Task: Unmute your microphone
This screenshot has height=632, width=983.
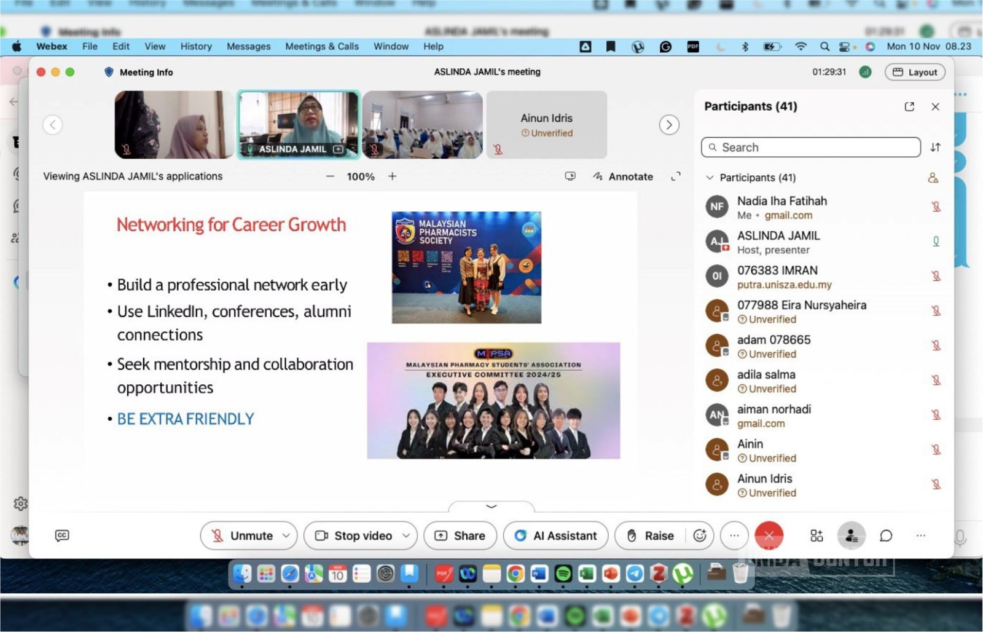Action: pyautogui.click(x=242, y=535)
